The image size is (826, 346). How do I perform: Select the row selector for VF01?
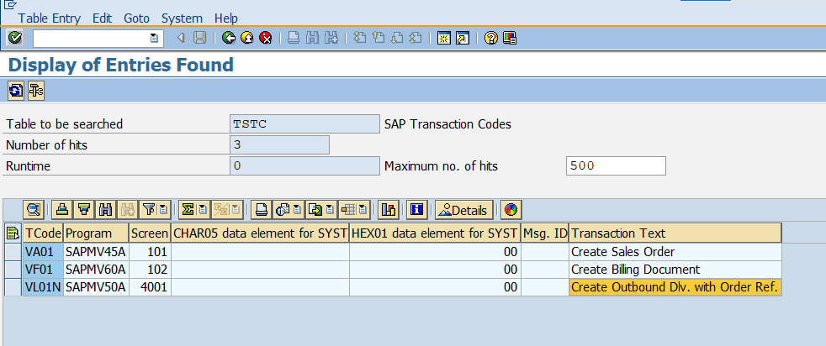pos(13,270)
